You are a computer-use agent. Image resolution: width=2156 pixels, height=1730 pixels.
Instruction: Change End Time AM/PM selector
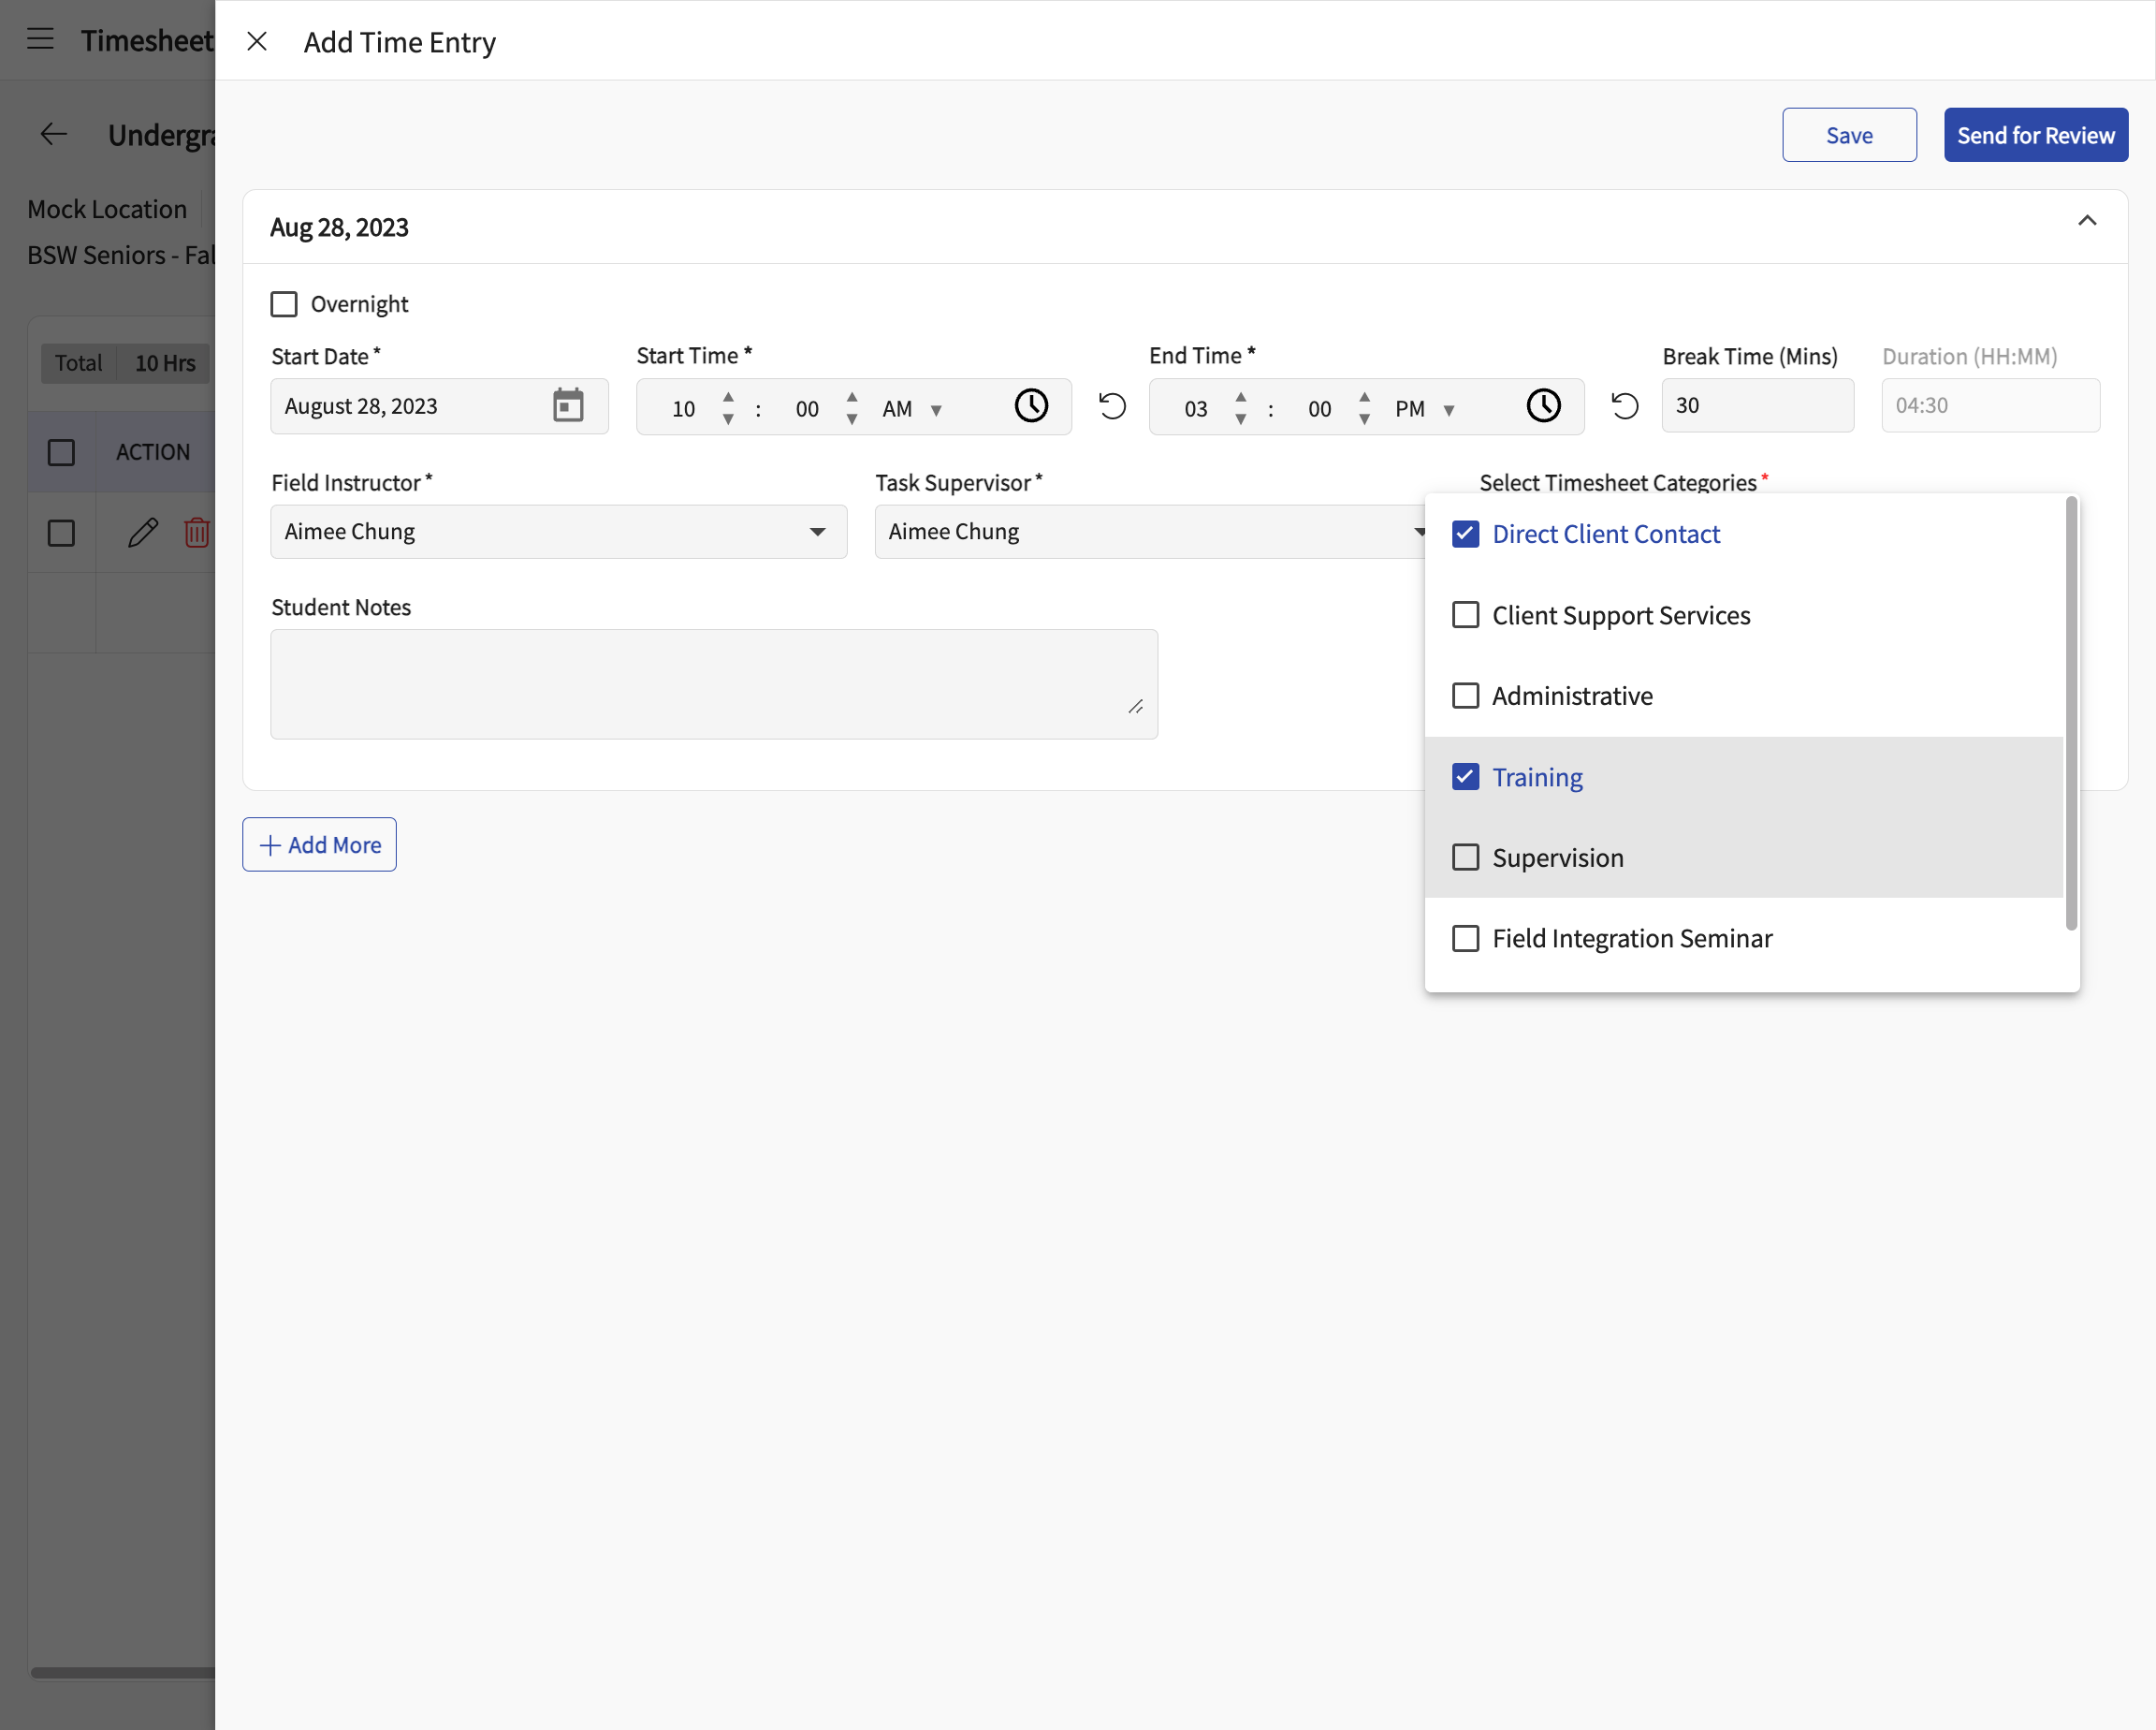1425,408
